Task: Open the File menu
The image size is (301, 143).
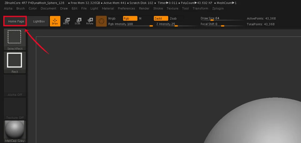Action: (x=84, y=8)
